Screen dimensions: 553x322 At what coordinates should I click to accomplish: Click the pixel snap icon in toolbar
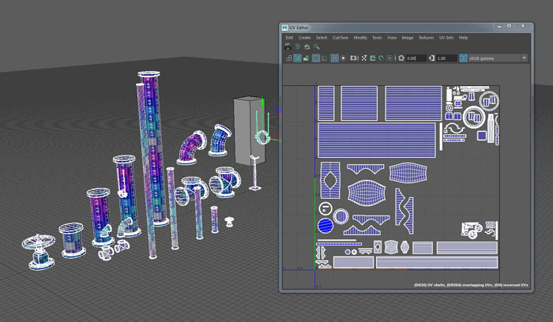[x=344, y=58]
